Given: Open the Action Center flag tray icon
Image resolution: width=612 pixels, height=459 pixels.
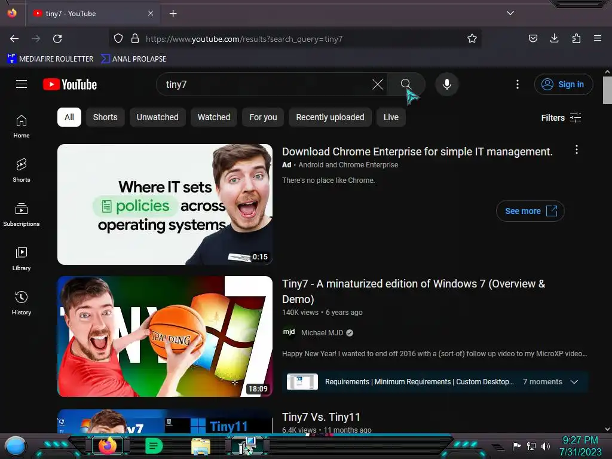Looking at the screenshot, I should click(x=516, y=446).
